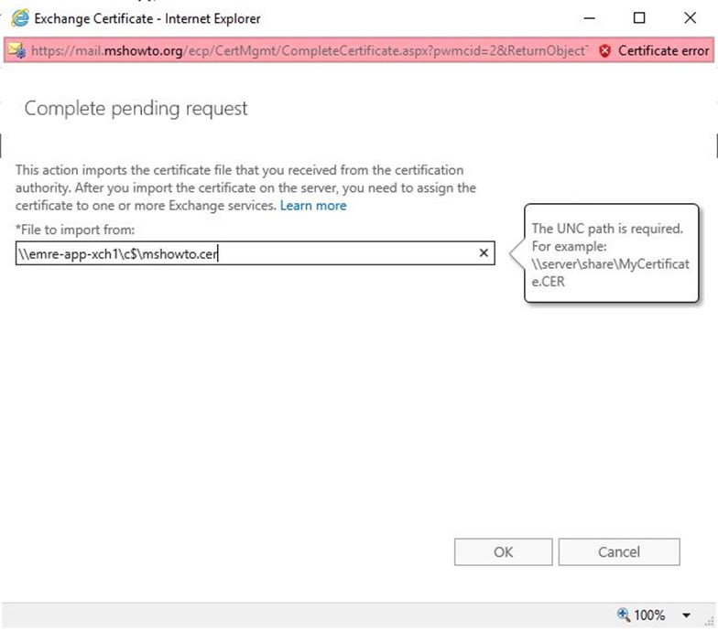Maximize the Exchange Certificate window
The image size is (718, 631).
click(x=639, y=18)
